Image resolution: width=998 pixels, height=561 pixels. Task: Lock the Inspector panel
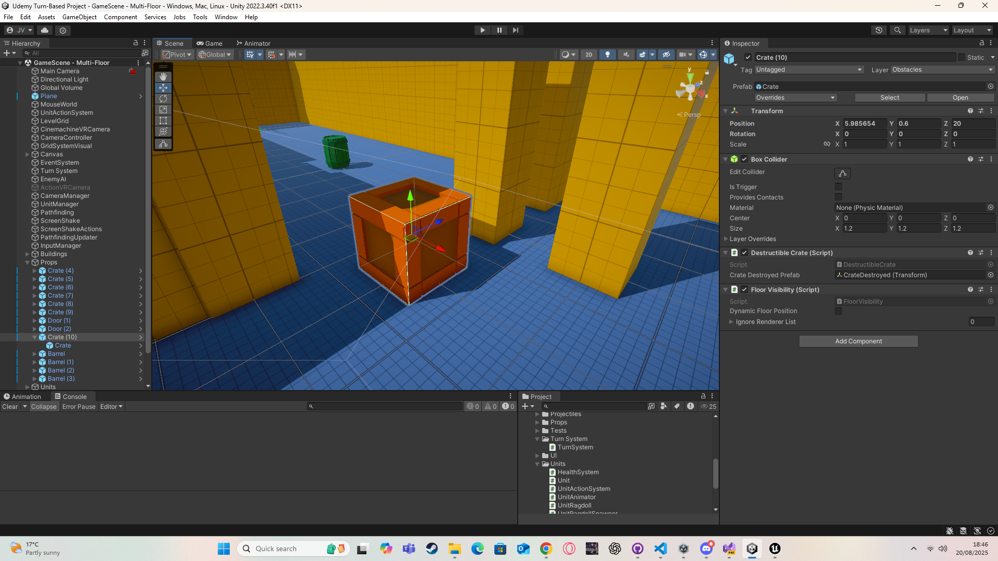tap(982, 43)
